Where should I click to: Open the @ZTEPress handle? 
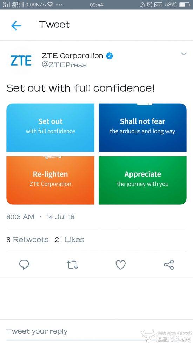tap(64, 65)
